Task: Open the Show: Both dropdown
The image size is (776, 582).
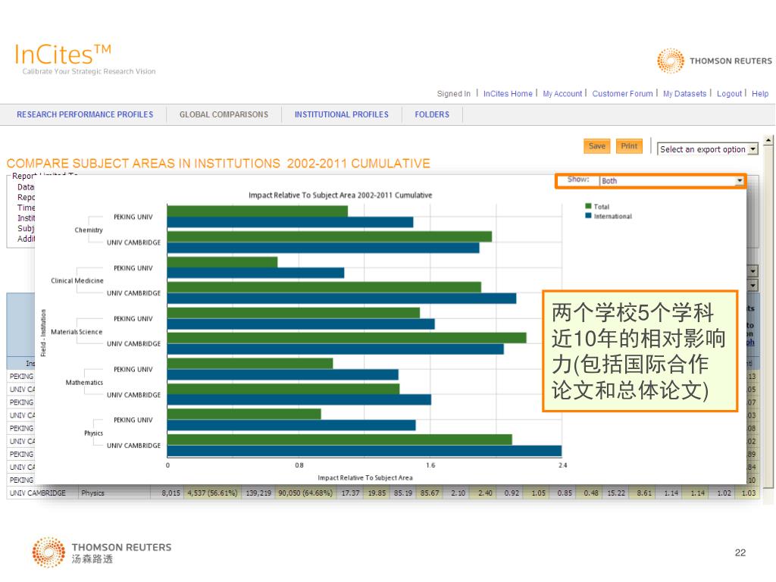Action: (671, 180)
